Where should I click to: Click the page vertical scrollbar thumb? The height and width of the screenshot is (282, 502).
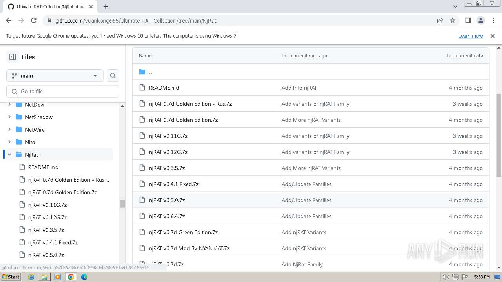click(499, 135)
